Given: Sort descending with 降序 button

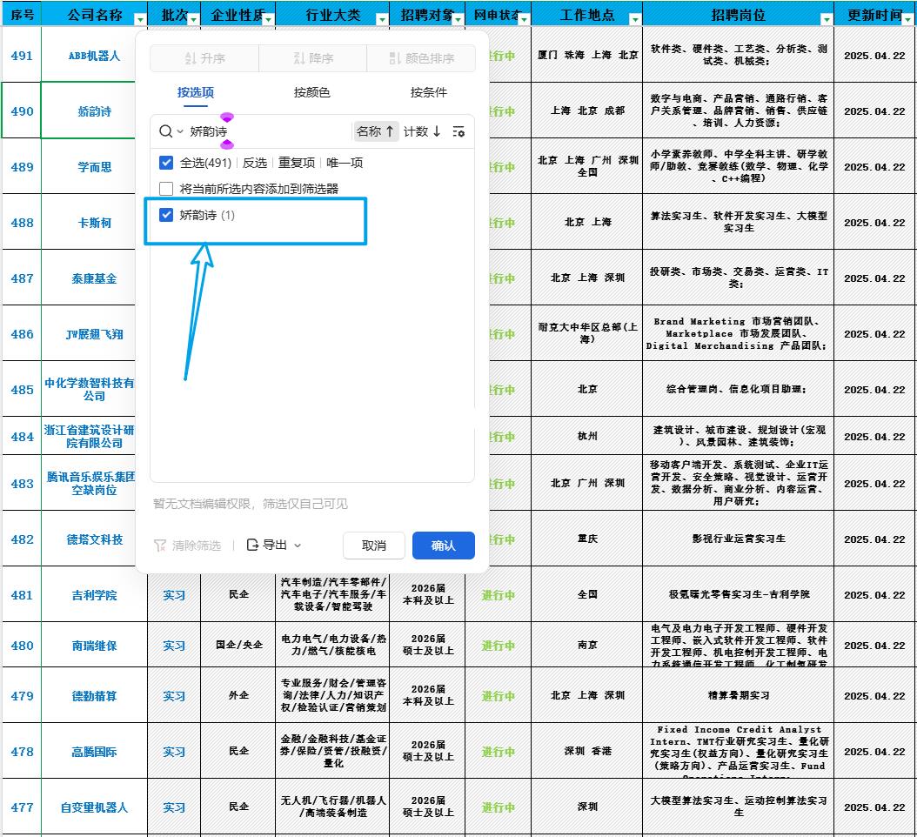Looking at the screenshot, I should 313,58.
